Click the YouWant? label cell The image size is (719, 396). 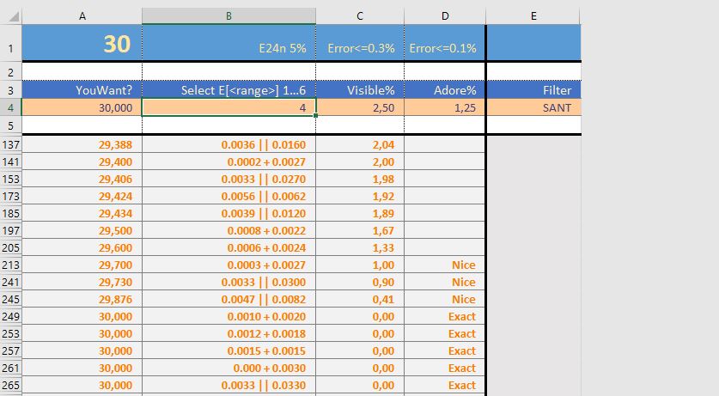[82, 90]
